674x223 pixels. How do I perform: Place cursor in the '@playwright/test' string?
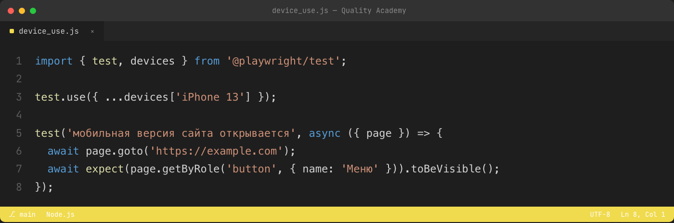(x=283, y=61)
